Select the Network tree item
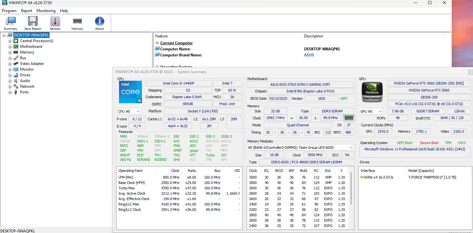 pos(27,86)
